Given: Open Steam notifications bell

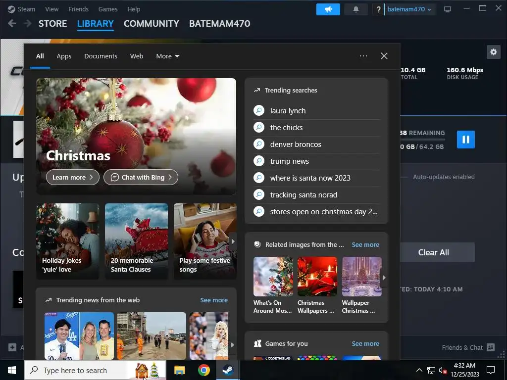Looking at the screenshot, I should (355, 9).
